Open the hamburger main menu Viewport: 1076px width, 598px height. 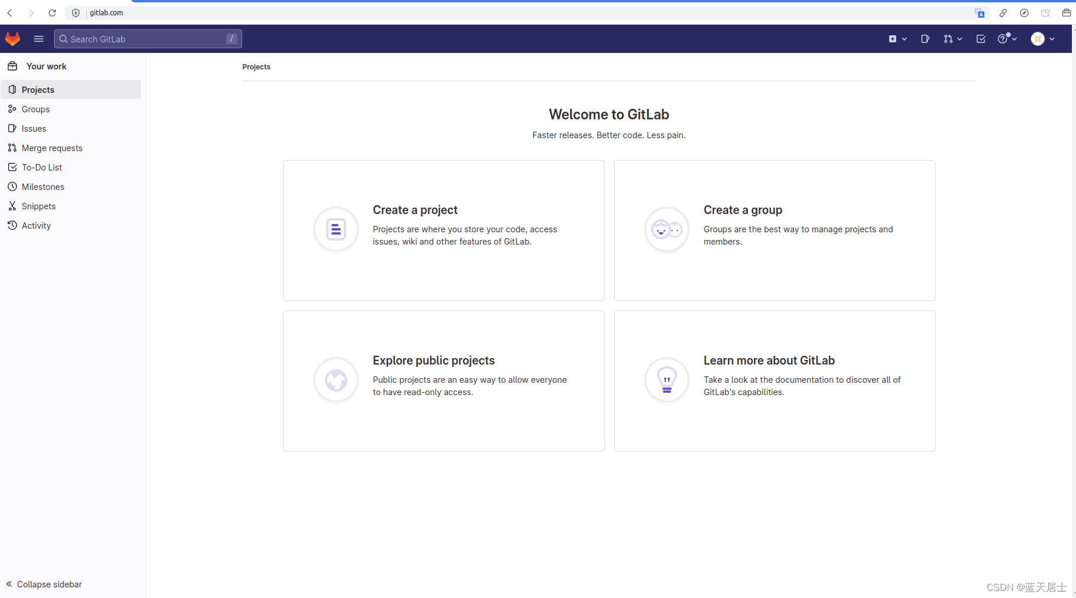tap(39, 39)
